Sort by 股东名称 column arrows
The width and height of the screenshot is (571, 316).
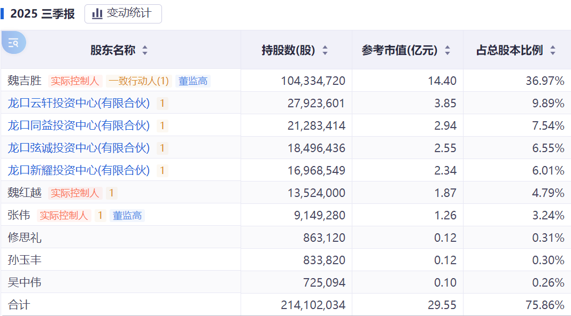coord(145,51)
